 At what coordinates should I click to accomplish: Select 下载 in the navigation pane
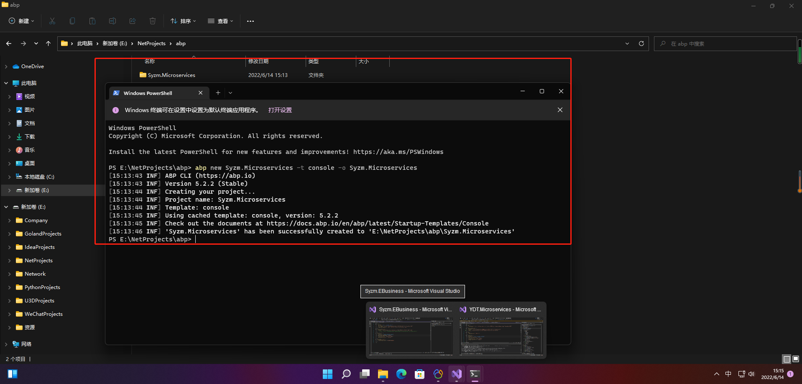click(x=30, y=137)
